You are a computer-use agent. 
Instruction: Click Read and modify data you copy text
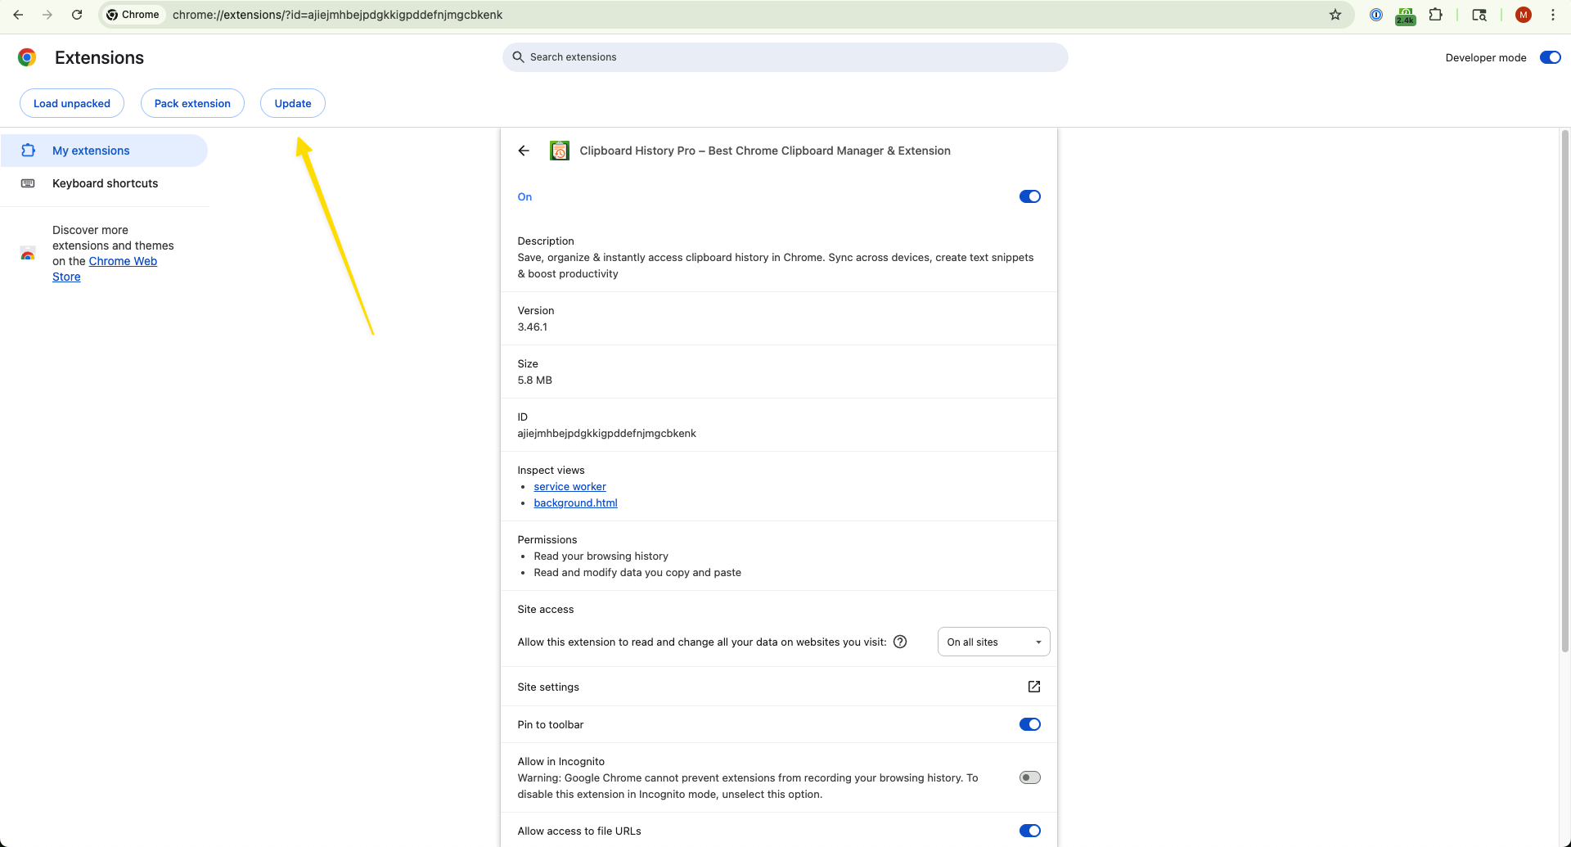pos(637,572)
